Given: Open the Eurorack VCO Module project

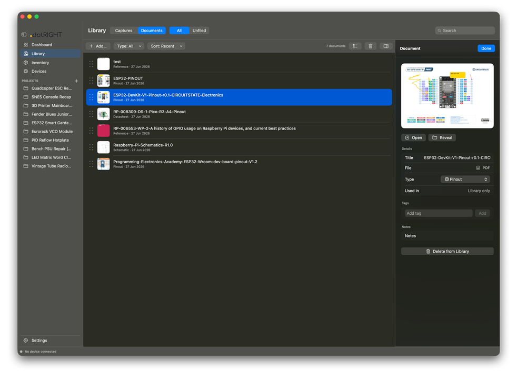Looking at the screenshot, I should point(50,132).
